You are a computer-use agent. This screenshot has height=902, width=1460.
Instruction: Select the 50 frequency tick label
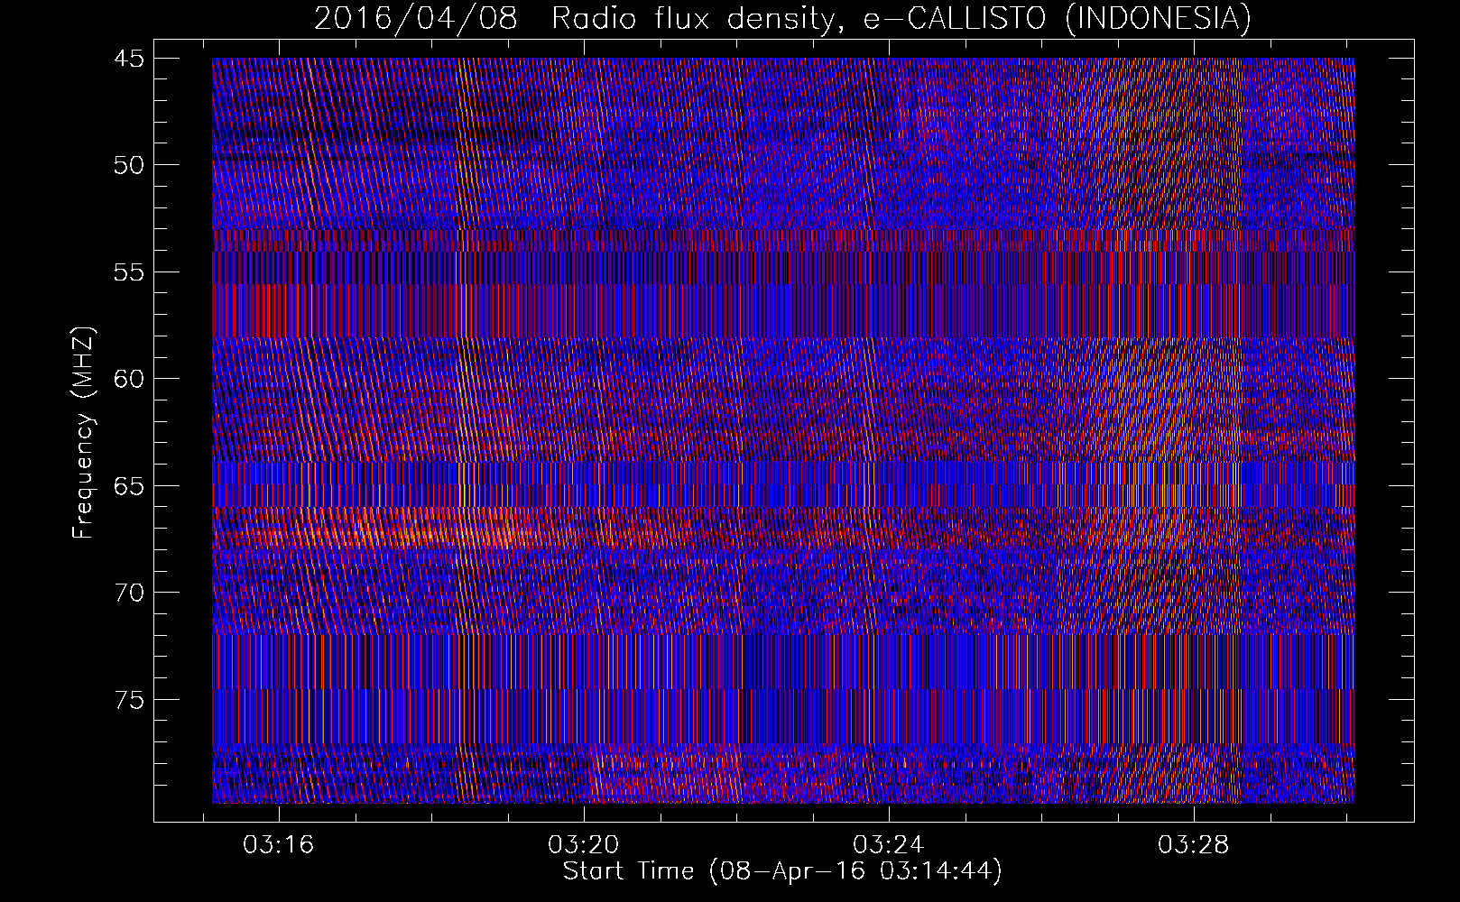[x=129, y=165]
